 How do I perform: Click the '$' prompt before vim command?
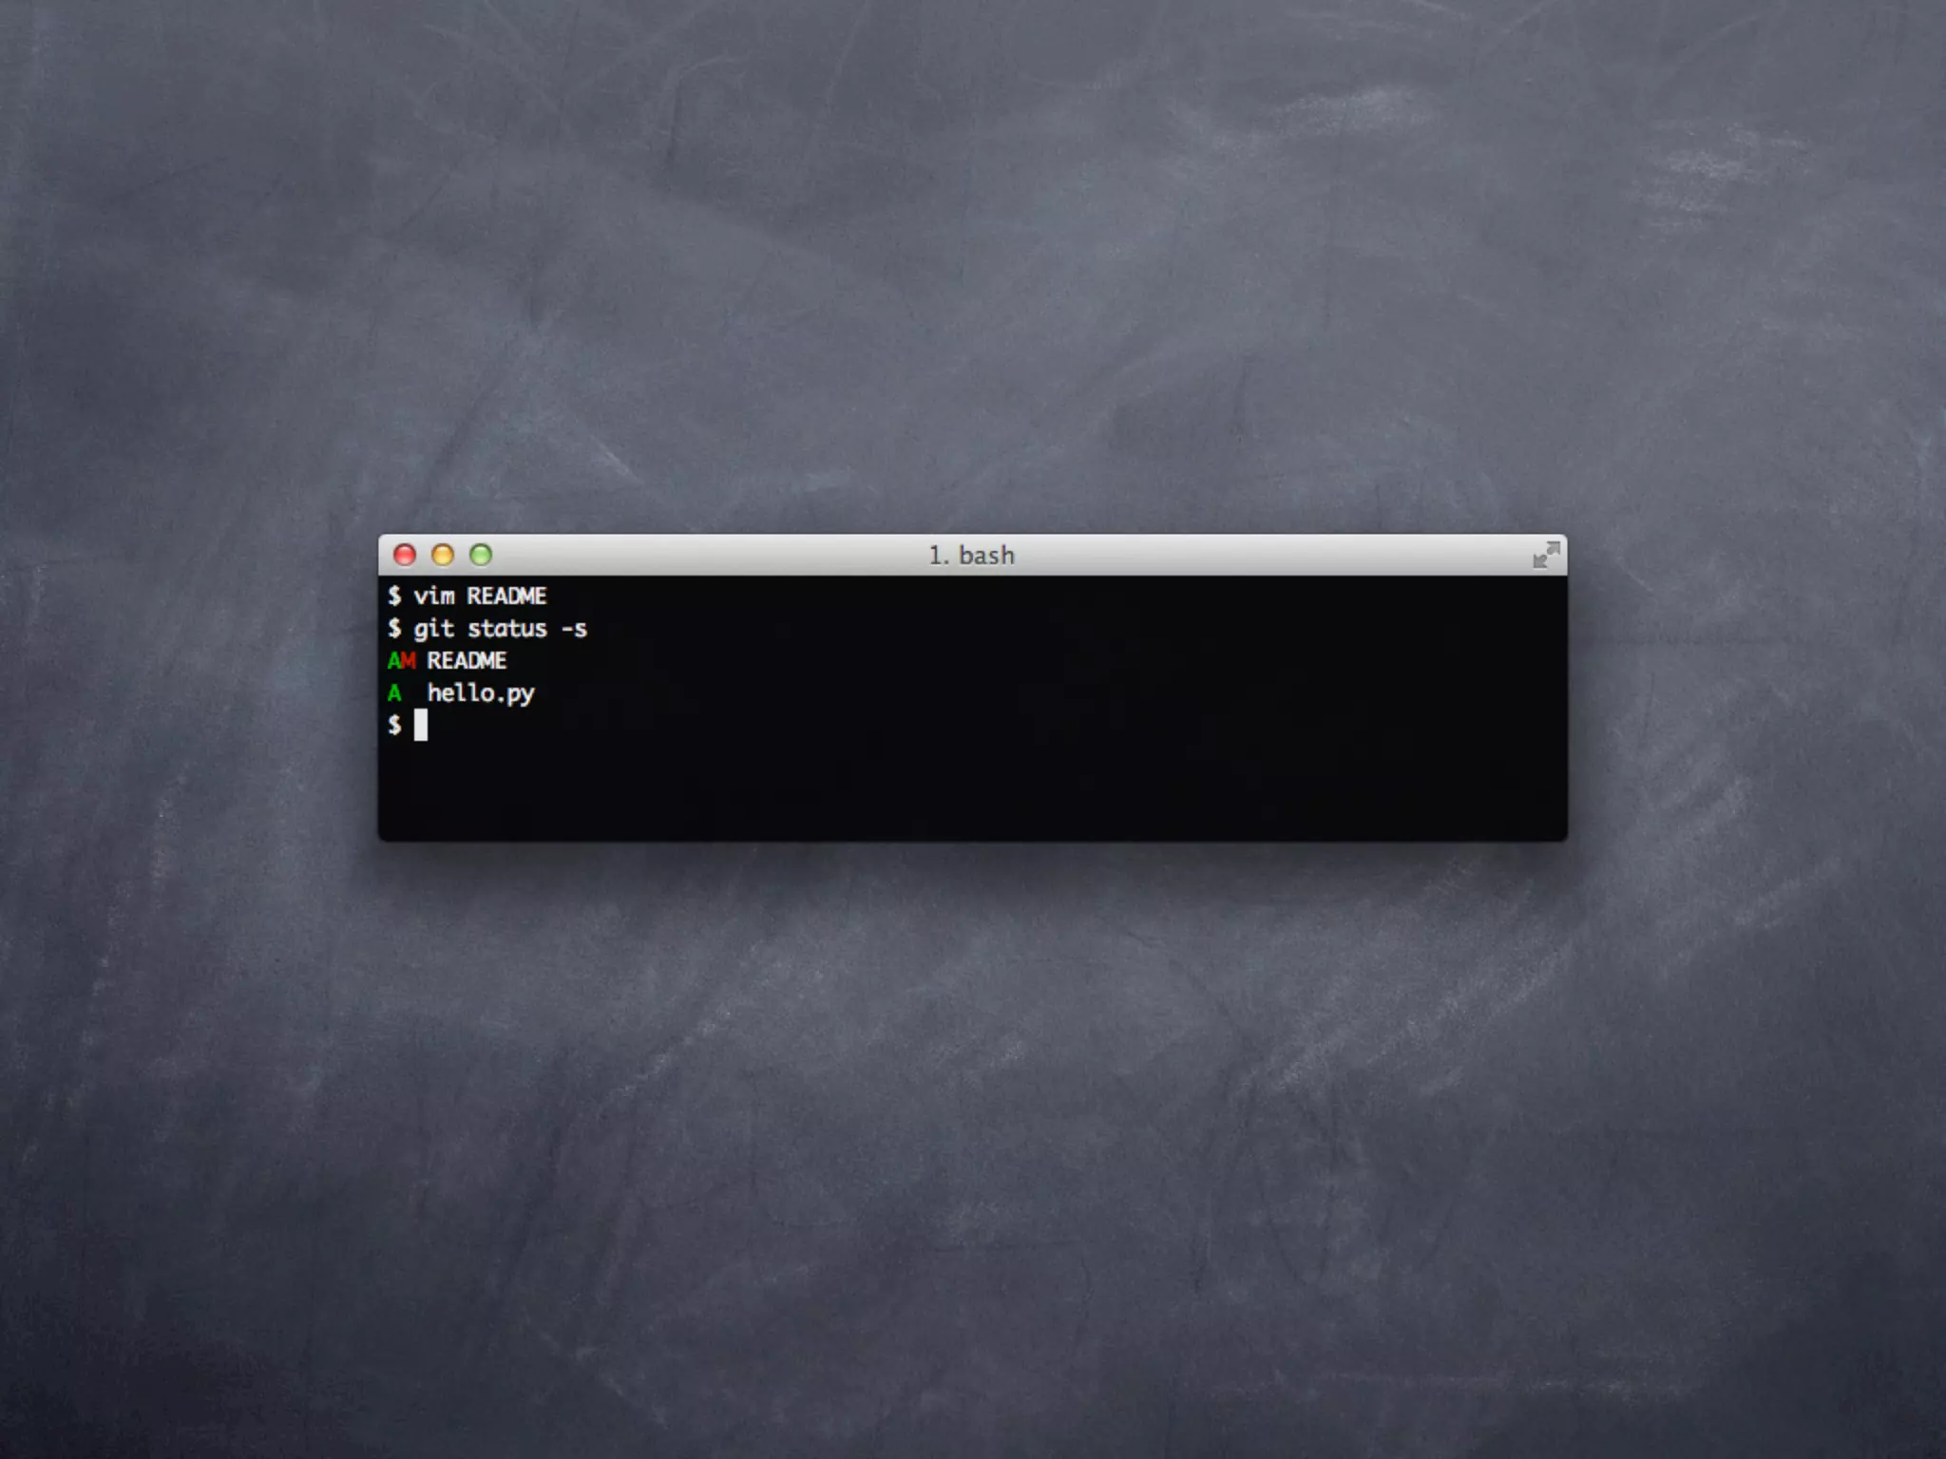coord(394,597)
